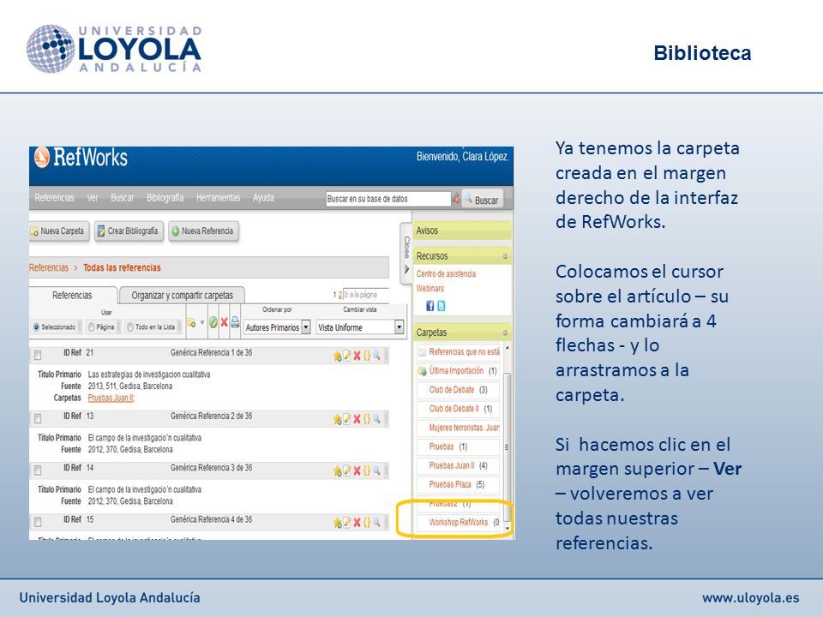Open the Ayuda menu
This screenshot has width=823, height=617.
click(263, 198)
